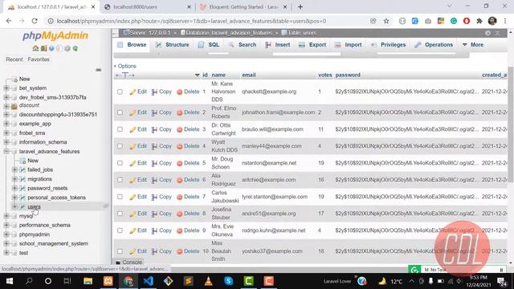The width and height of the screenshot is (514, 289).
Task: Sort by the email column header
Action: pyautogui.click(x=249, y=75)
